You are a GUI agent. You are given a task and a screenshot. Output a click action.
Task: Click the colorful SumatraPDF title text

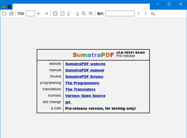coord(93,55)
